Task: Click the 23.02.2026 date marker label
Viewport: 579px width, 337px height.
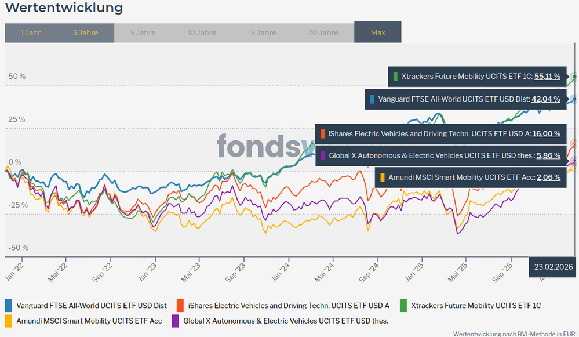Action: pyautogui.click(x=553, y=267)
